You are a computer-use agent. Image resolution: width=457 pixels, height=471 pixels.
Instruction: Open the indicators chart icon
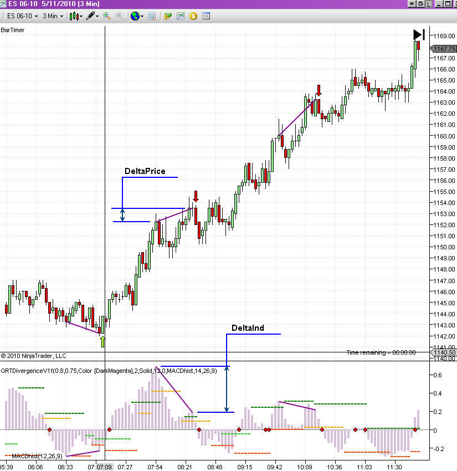pyautogui.click(x=181, y=16)
